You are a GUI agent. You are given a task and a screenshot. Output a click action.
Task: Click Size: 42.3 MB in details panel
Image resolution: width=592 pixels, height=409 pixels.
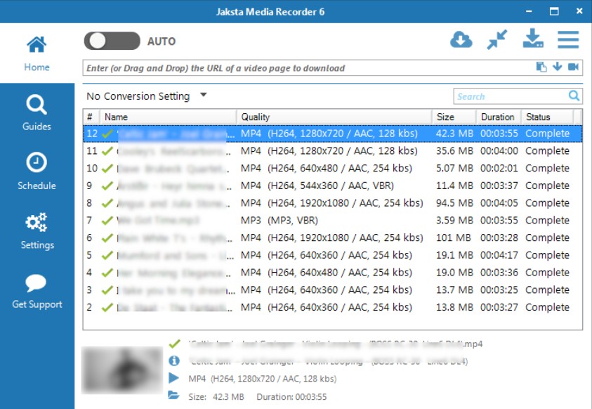(216, 397)
